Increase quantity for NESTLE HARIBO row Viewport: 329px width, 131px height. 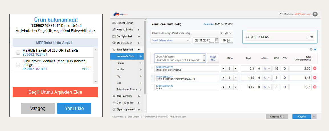pyautogui.click(x=236, y=78)
